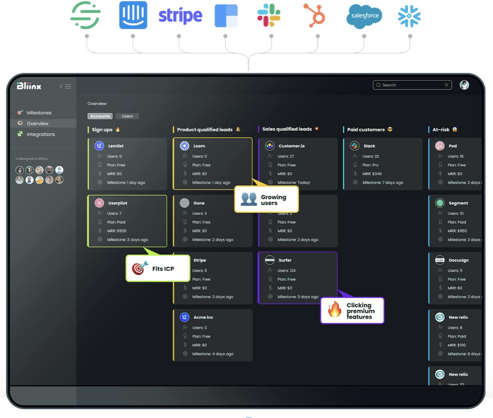Open the Lemlist account card

(127, 164)
